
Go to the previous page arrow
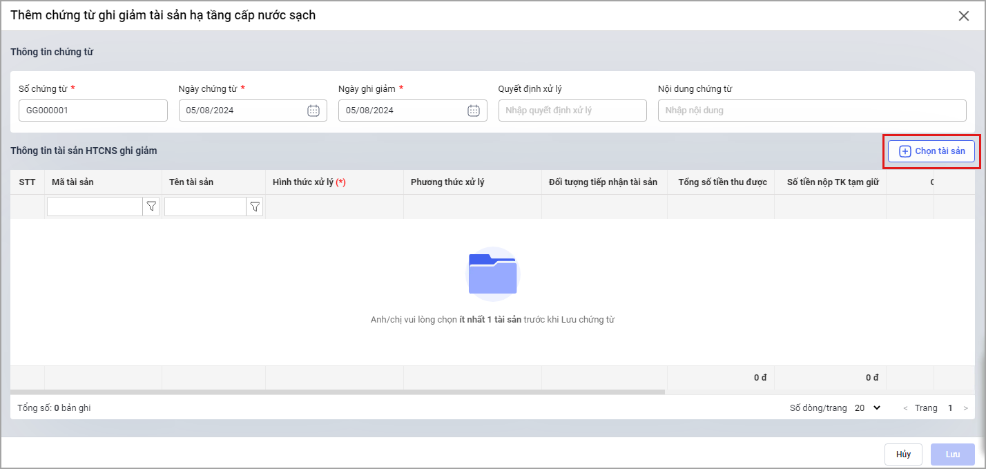[905, 408]
